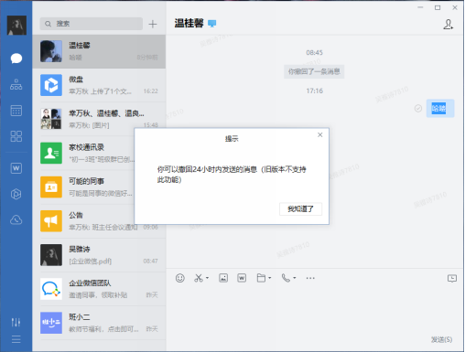Screen dimensions: 465x352
Task: Click the selected 哈哈 message bubble
Action: coord(440,108)
